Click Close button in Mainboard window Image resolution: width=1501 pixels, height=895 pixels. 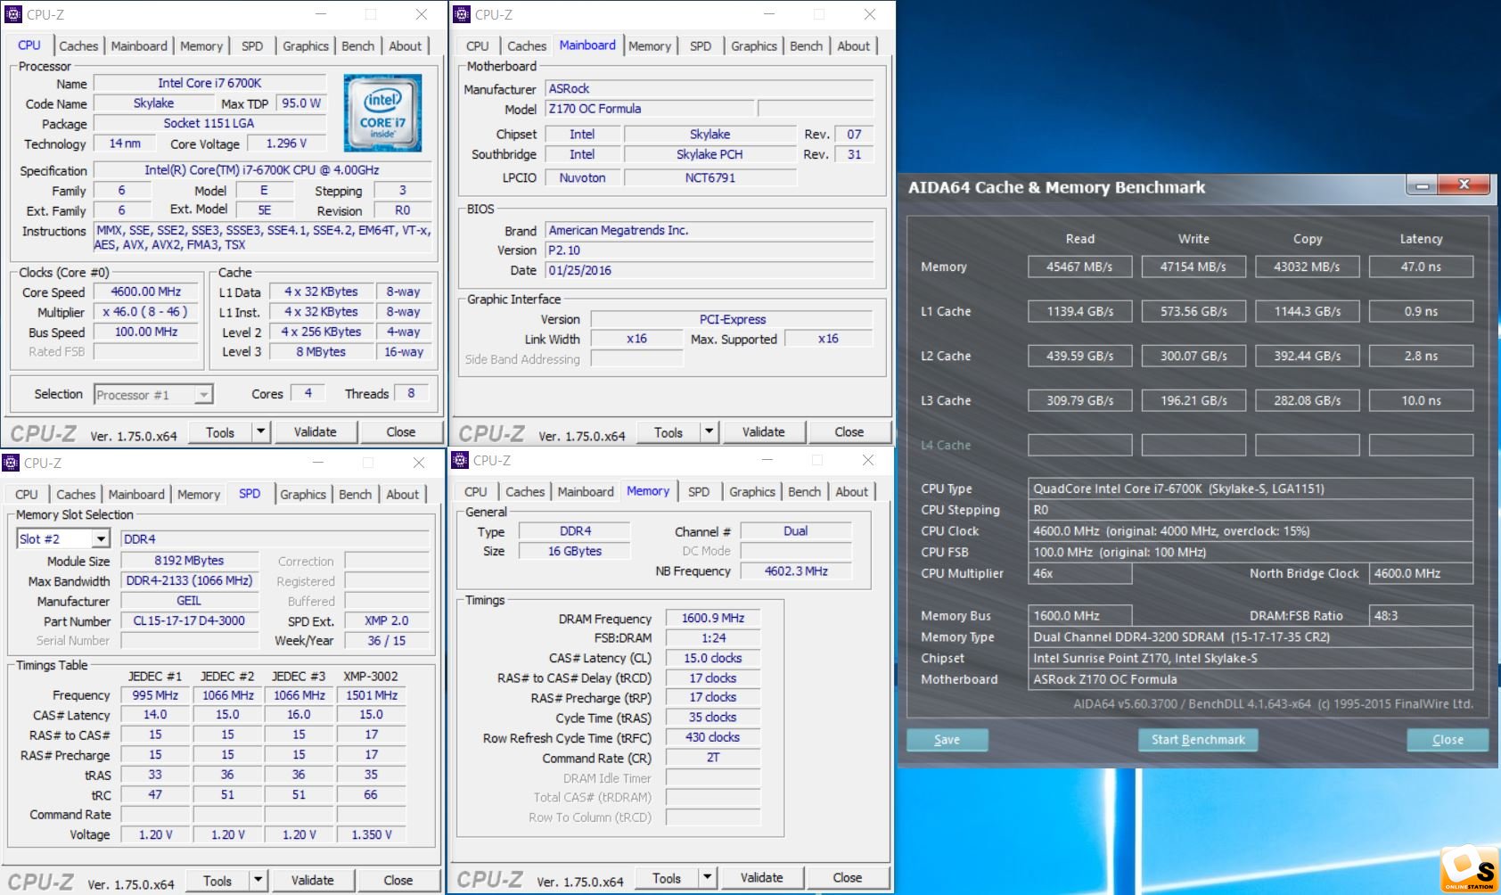(849, 432)
